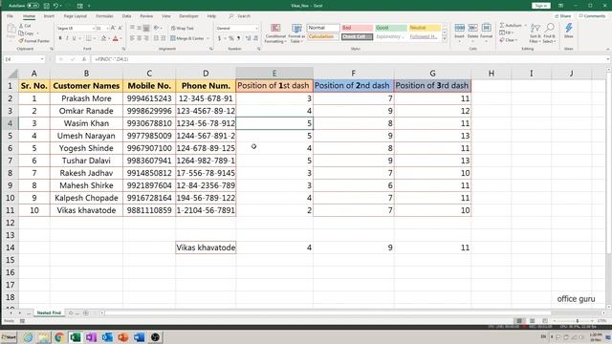This screenshot has width=612, height=344.
Task: Click the Cut command
Action: point(25,26)
